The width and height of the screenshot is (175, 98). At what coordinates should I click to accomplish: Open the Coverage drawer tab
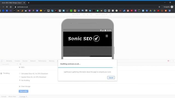point(22,97)
